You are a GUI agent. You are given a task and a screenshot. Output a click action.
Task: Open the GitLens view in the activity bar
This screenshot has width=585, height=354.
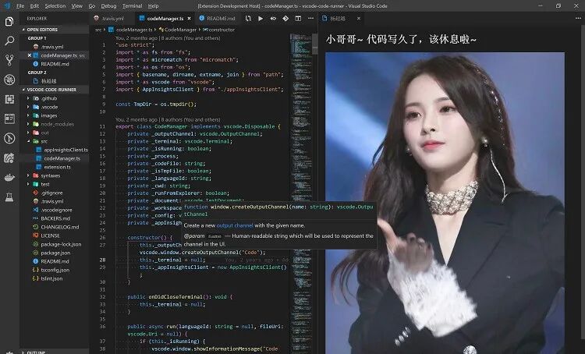pyautogui.click(x=9, y=138)
